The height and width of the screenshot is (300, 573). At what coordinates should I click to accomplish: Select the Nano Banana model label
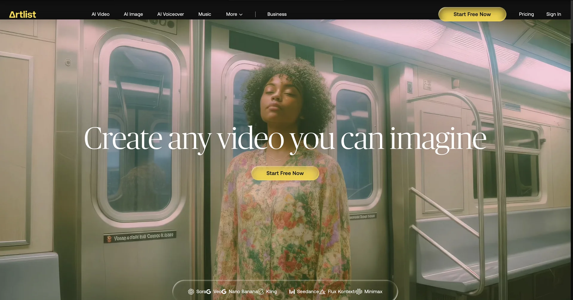point(243,292)
